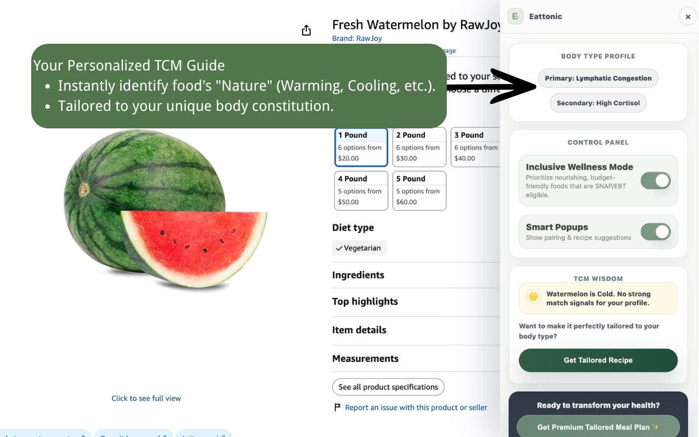Toggle Inclusive Wellness Mode switch
The width and height of the screenshot is (699, 437).
[x=655, y=181]
